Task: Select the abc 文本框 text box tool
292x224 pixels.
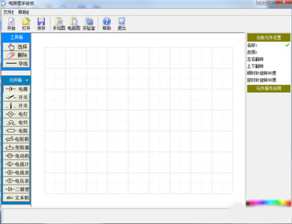Action: pos(17,198)
